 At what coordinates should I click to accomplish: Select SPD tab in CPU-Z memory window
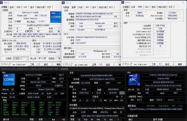tap(147, 7)
